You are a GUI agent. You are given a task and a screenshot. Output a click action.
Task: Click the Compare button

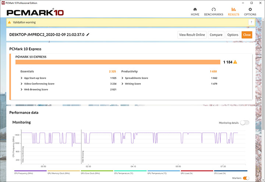pos(216,35)
